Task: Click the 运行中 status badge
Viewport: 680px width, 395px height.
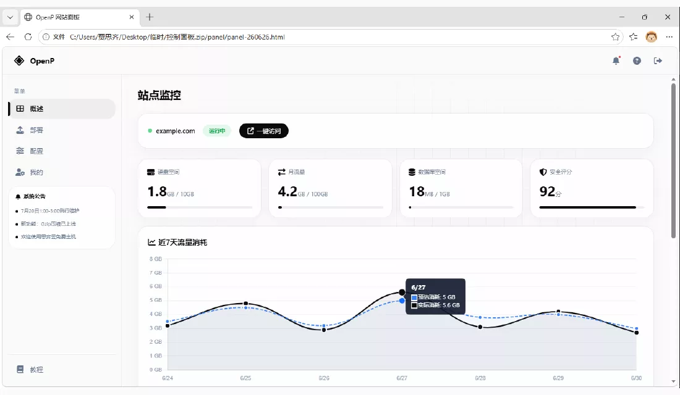Action: (217, 131)
